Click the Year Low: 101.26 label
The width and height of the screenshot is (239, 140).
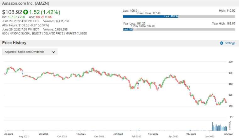pos(134,23)
